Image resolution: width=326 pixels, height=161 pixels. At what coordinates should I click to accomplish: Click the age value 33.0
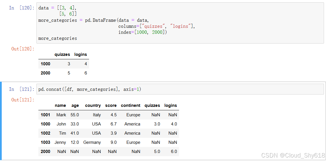point(75,124)
